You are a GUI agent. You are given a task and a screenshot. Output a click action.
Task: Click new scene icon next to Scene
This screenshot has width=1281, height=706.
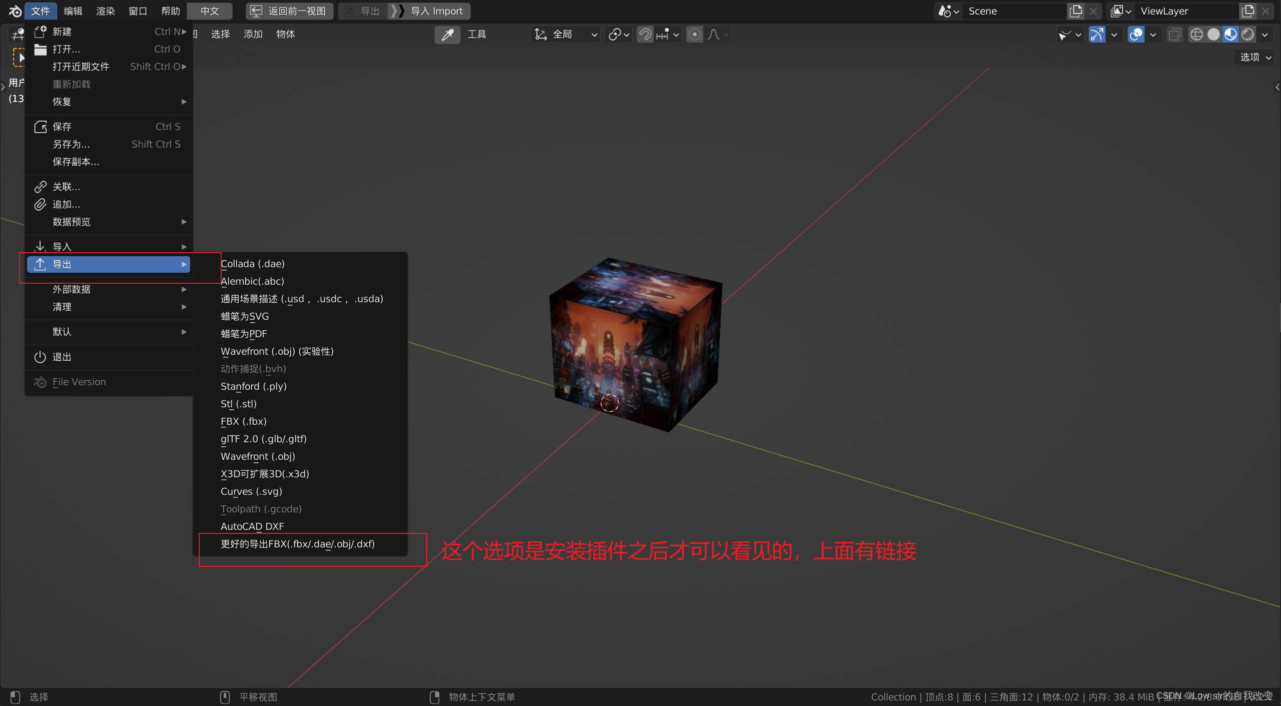[x=1075, y=11]
